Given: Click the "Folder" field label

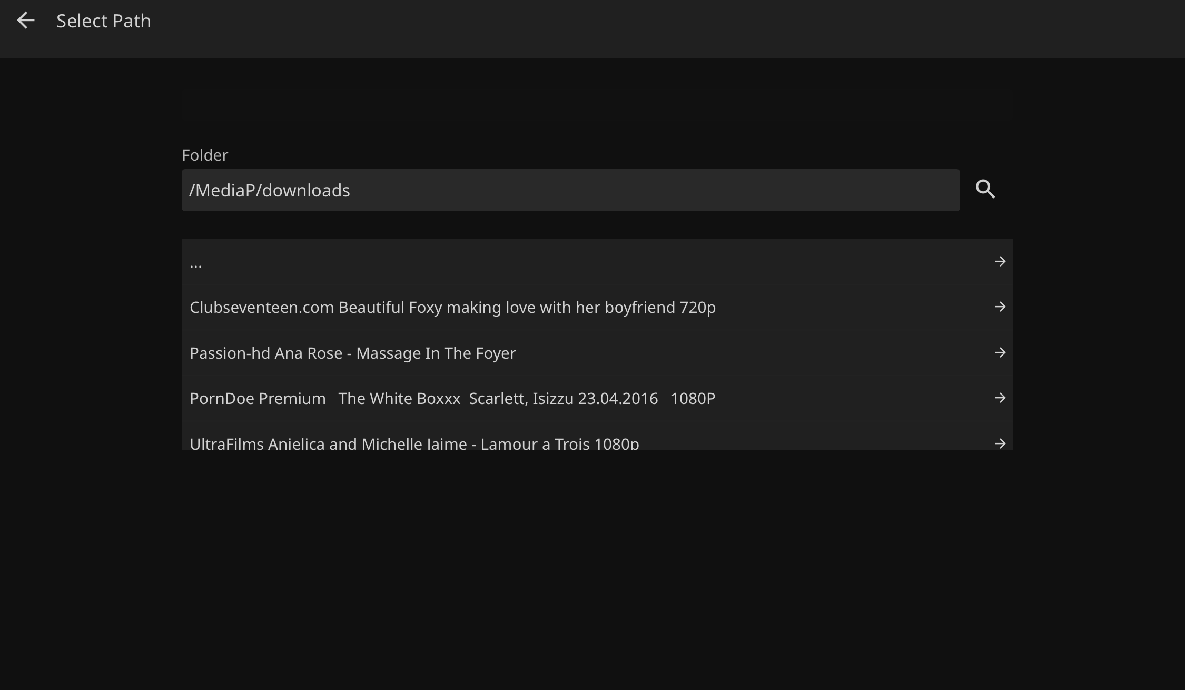Looking at the screenshot, I should coord(205,155).
